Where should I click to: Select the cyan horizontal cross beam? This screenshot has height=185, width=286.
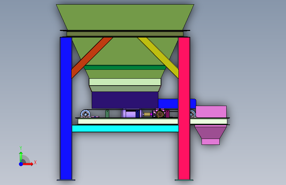(x=125, y=129)
